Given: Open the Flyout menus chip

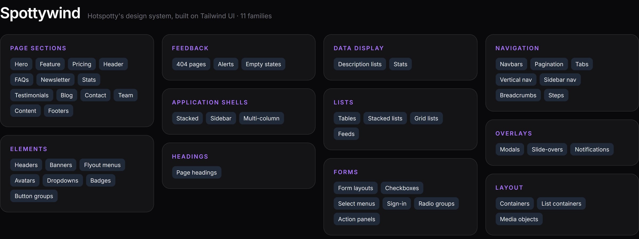Looking at the screenshot, I should click(x=102, y=165).
